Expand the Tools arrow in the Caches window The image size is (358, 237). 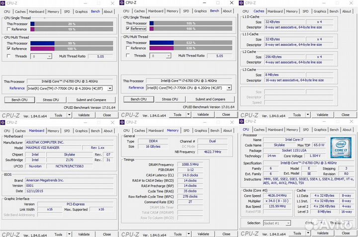point(308,115)
